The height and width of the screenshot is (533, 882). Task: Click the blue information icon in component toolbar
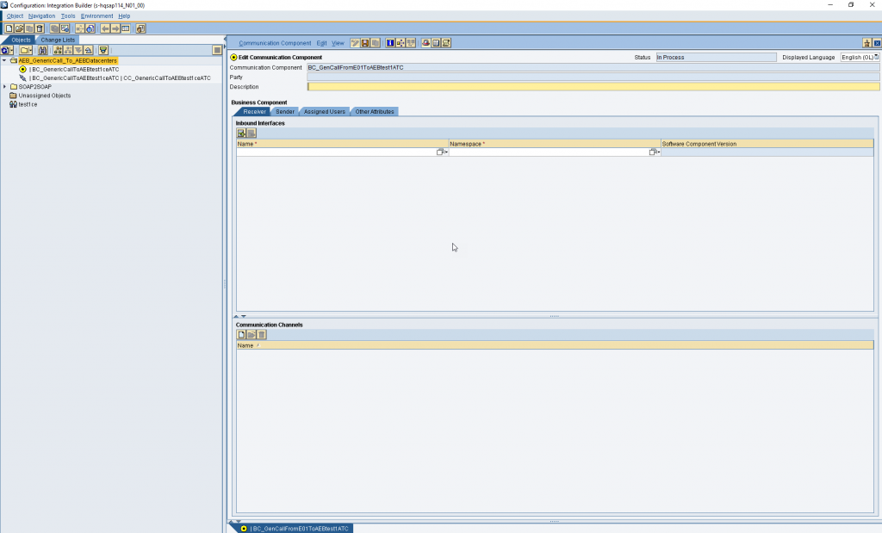(x=390, y=43)
